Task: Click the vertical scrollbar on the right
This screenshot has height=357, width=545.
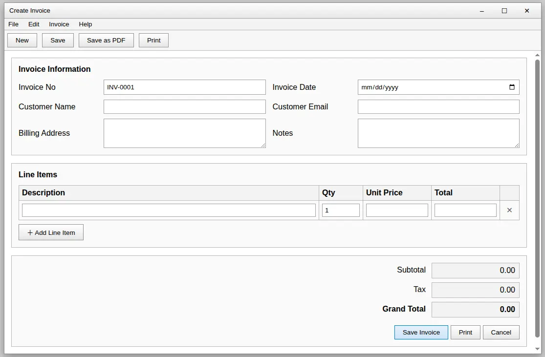Action: pos(538,195)
